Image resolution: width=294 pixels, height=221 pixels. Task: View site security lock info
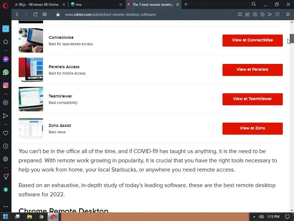58,14
